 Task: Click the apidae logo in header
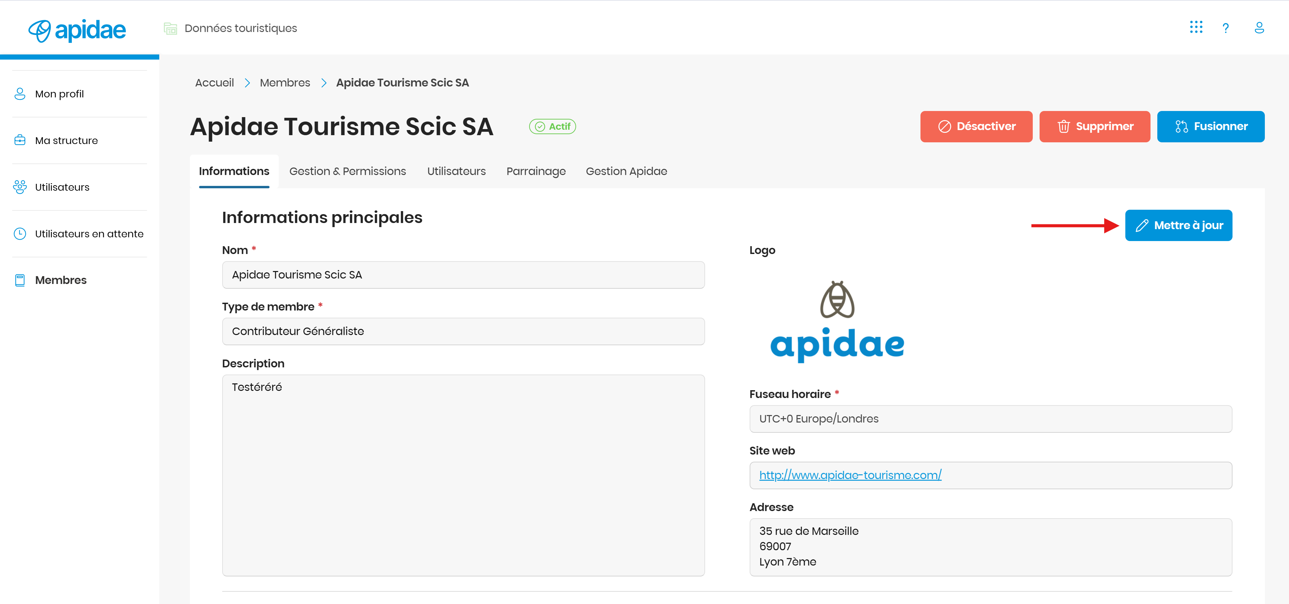pos(77,30)
